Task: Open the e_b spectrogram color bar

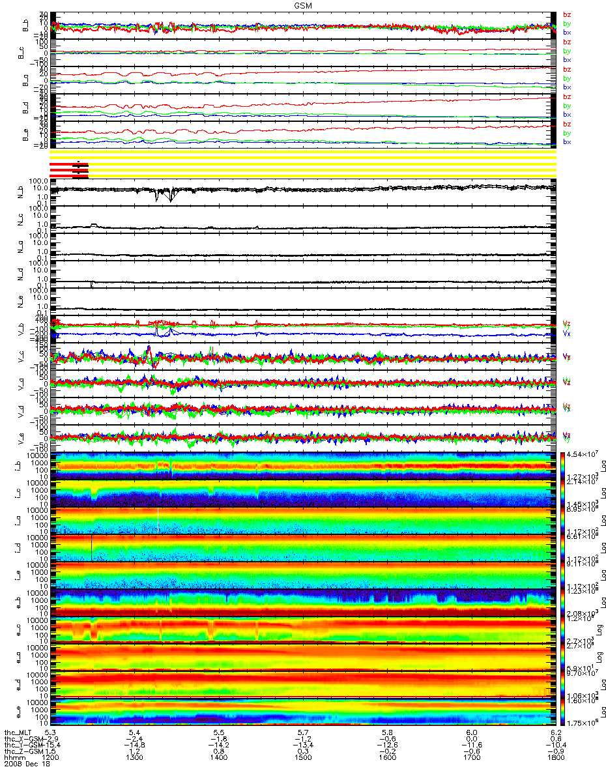Action: 562,601
